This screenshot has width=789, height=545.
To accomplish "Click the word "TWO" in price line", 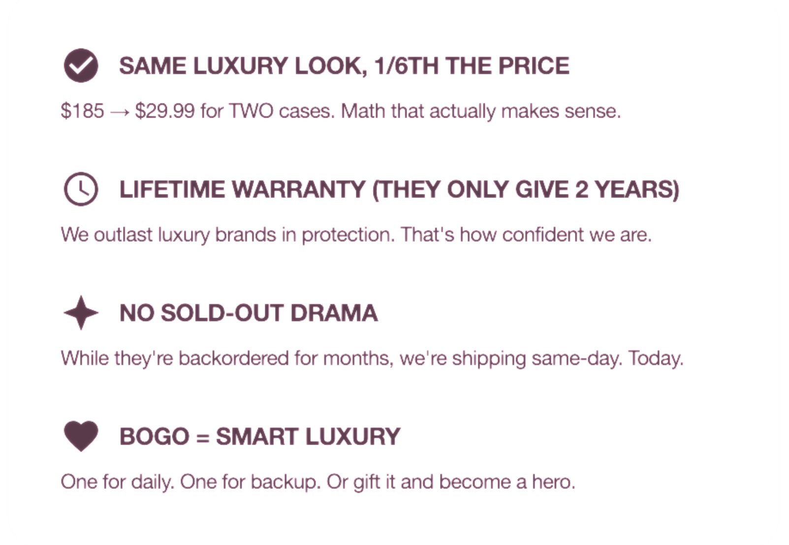I will (251, 111).
